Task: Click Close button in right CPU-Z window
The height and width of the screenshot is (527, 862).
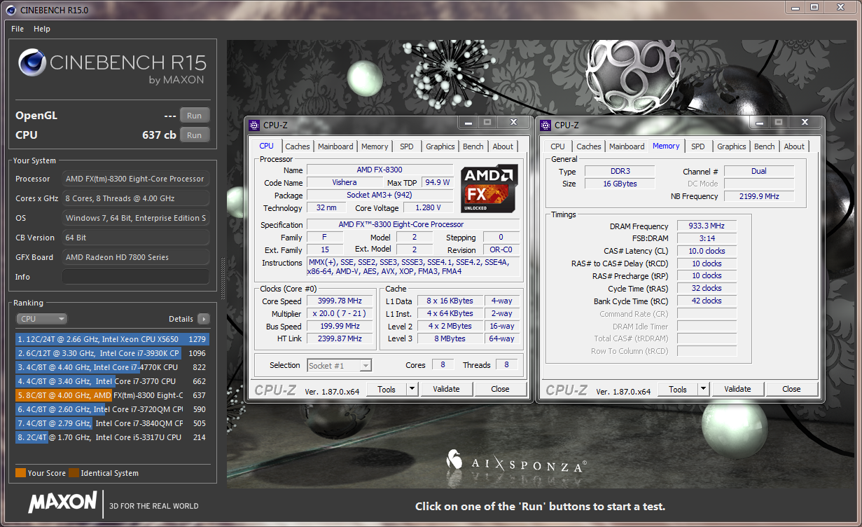Action: pos(791,389)
